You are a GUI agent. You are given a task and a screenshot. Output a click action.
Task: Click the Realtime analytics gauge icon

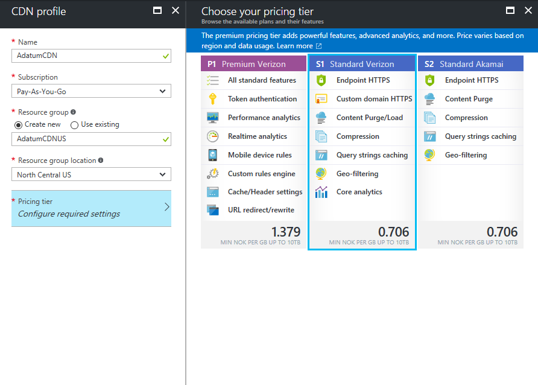pos(213,136)
